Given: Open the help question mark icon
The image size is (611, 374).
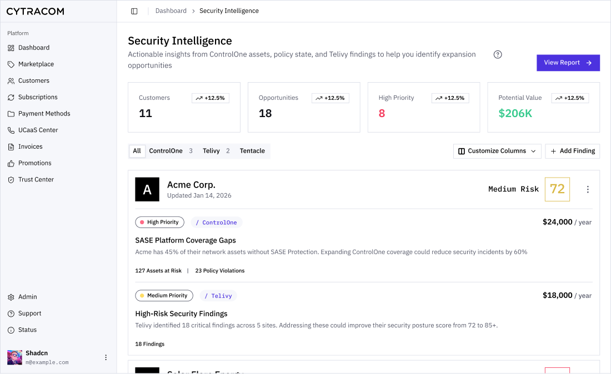Looking at the screenshot, I should pyautogui.click(x=498, y=54).
